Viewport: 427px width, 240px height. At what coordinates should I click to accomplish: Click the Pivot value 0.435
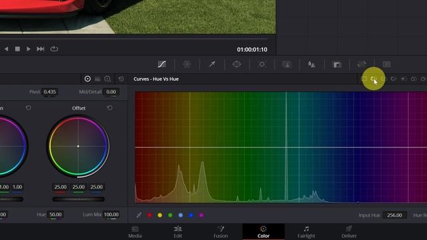[49, 92]
